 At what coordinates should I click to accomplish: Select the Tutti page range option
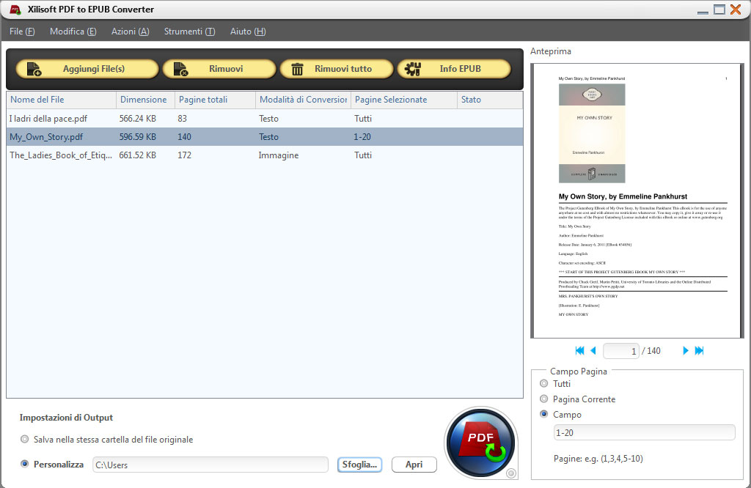coord(543,384)
